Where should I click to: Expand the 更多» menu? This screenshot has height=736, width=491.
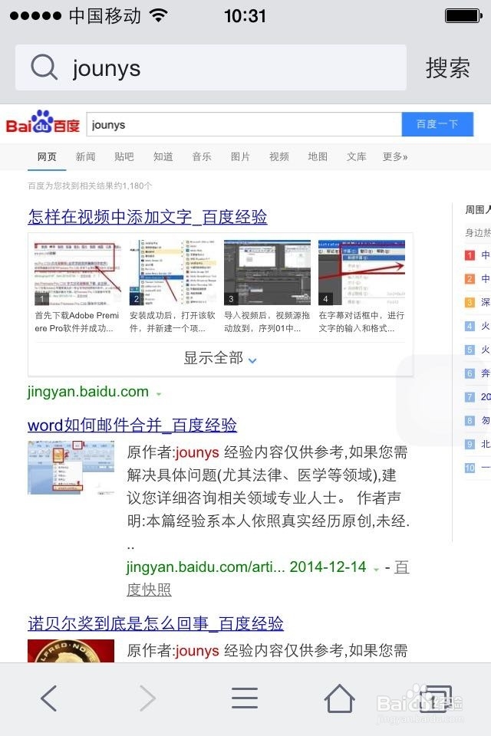(395, 156)
